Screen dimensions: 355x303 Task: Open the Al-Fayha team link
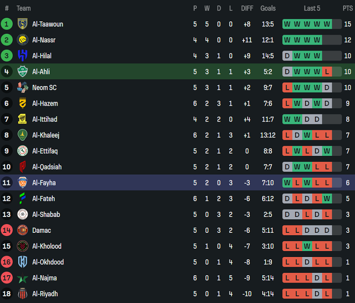tap(44, 183)
